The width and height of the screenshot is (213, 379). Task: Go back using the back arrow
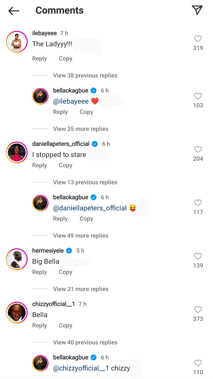(x=14, y=11)
